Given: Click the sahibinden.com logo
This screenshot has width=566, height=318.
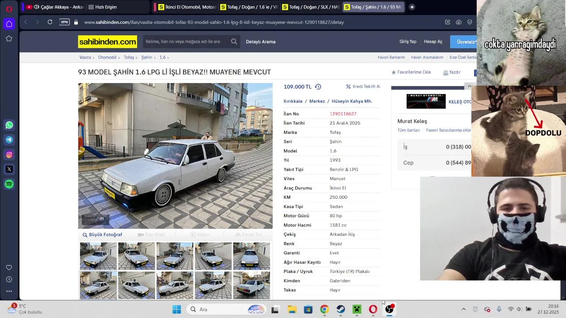Looking at the screenshot, I should [107, 42].
